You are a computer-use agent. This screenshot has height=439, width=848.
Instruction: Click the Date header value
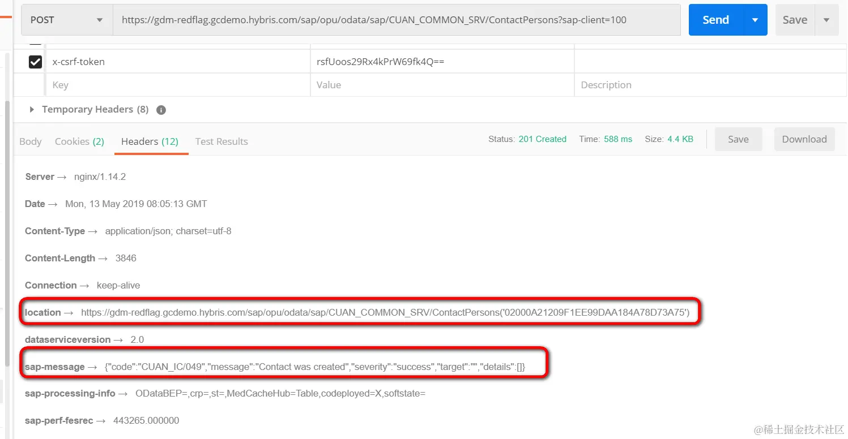click(x=136, y=204)
